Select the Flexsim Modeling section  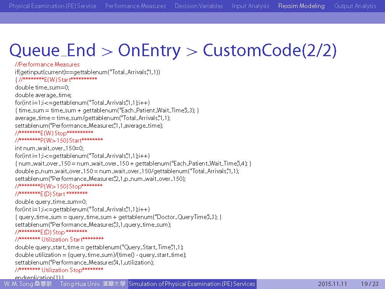301,6
